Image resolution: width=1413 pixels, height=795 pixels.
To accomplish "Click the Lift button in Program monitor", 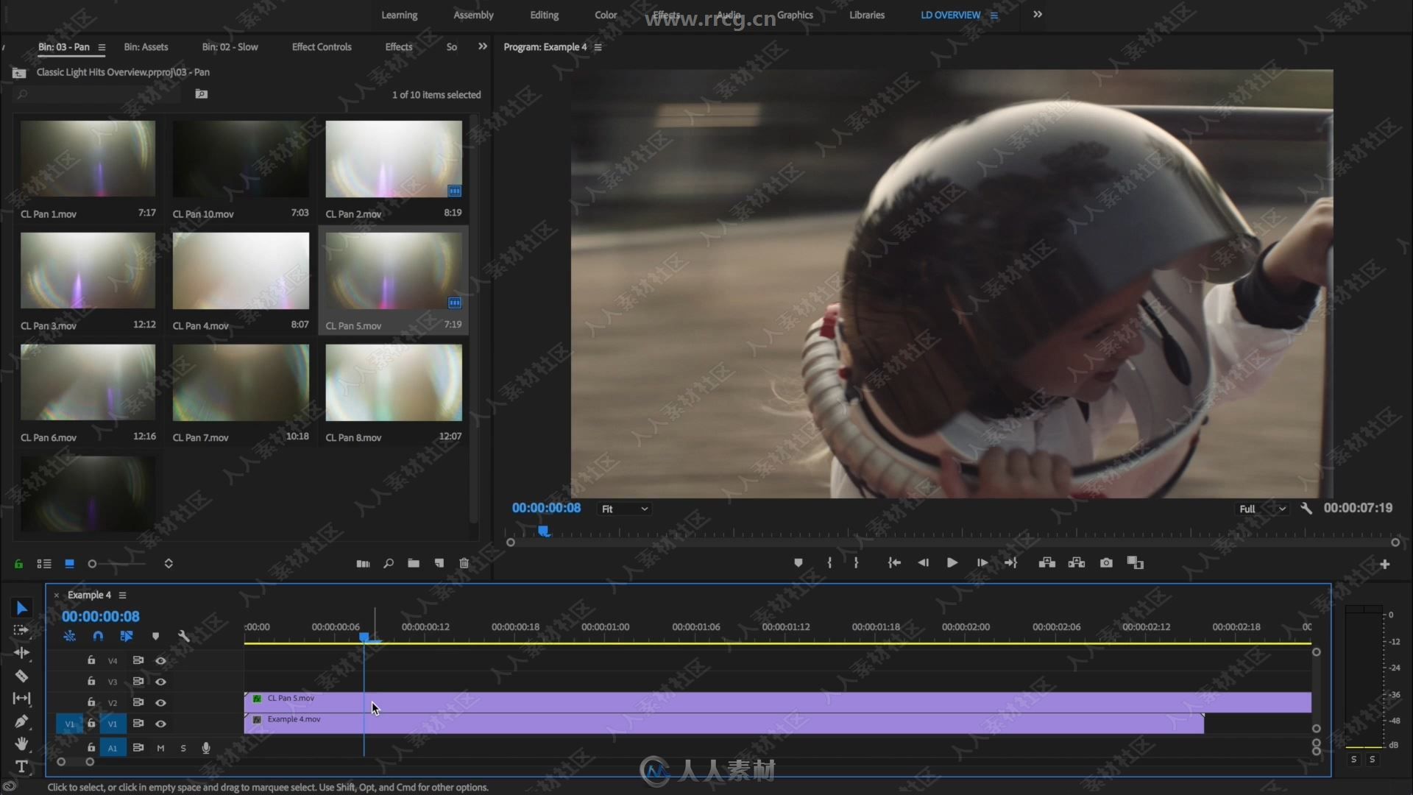I will [x=1047, y=563].
